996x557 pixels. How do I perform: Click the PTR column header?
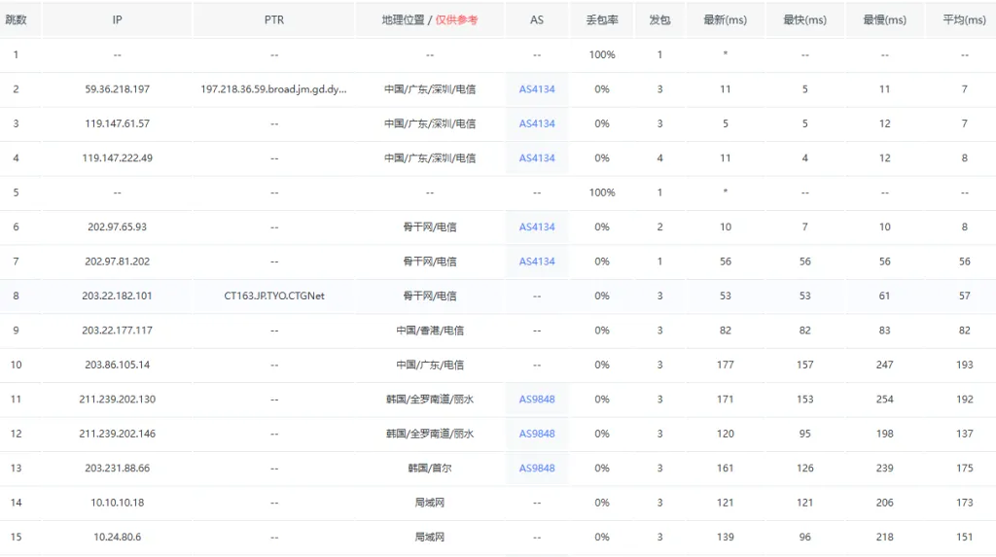[x=273, y=19]
